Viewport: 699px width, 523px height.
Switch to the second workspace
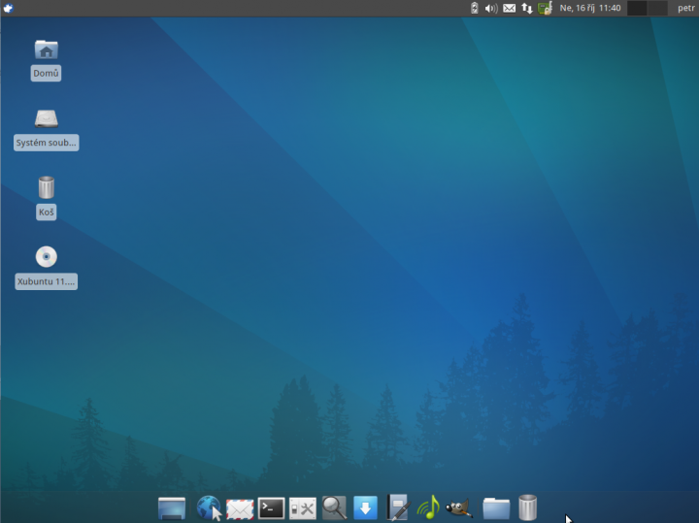pos(657,8)
